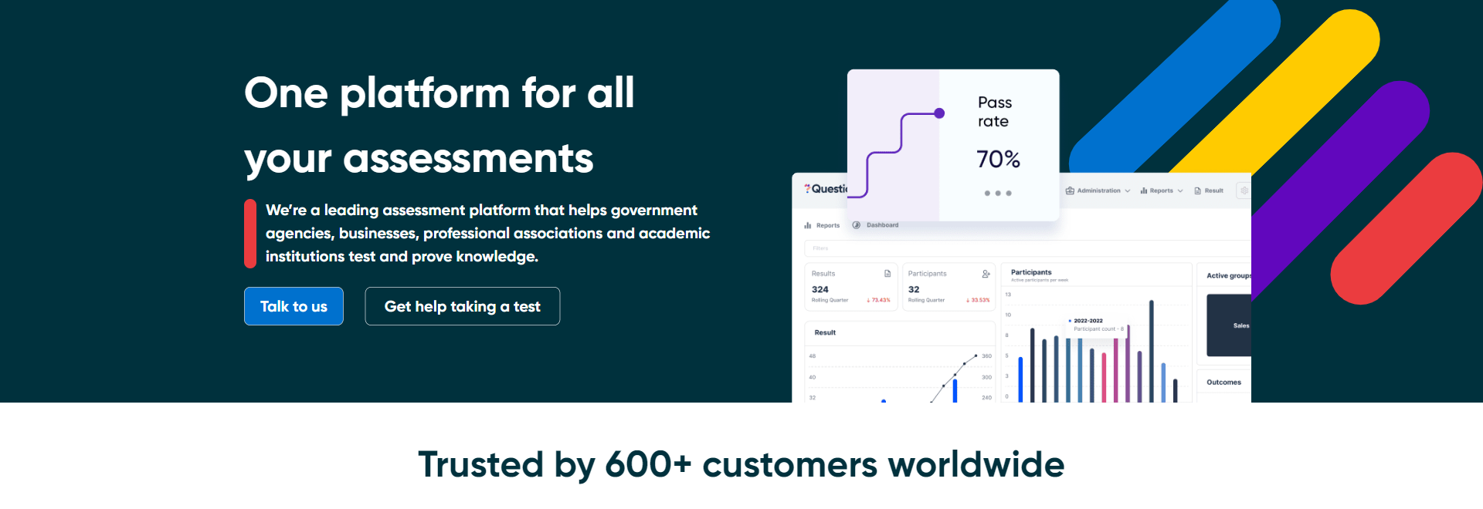Screen dimensions: 1483x509
Task: Click the One platform for all headline
Action: pos(439,93)
